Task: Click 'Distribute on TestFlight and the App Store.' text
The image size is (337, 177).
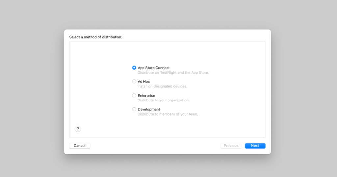Action: click(x=173, y=73)
